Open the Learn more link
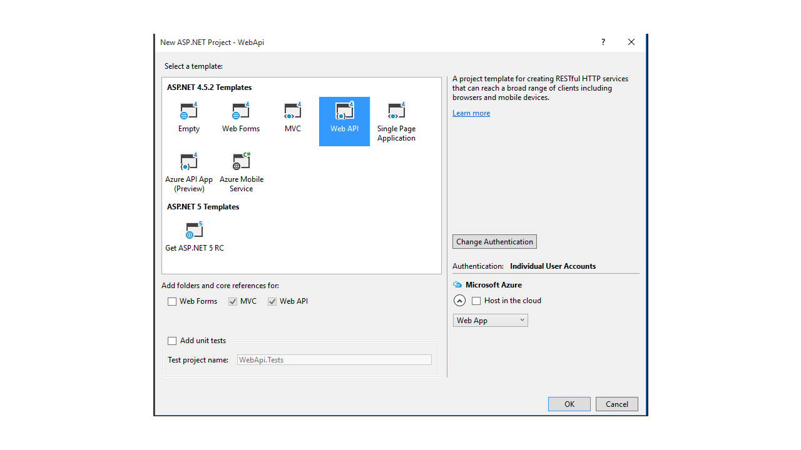This screenshot has height=450, width=801. [471, 113]
